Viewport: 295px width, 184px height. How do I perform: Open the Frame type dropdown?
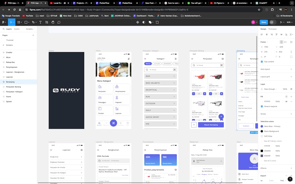point(264,42)
